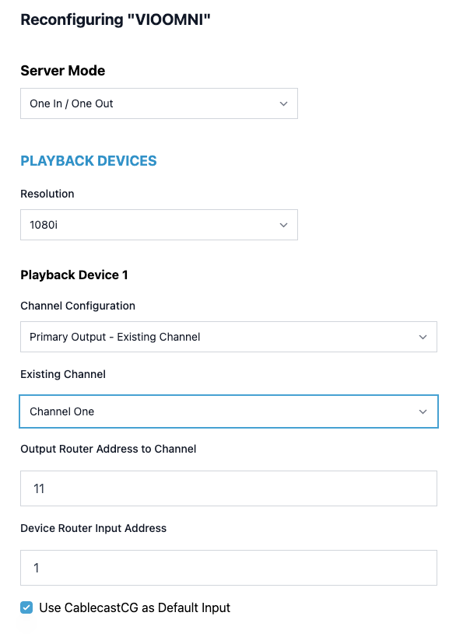The image size is (463, 637).
Task: Click the blue CablecastCG checkbox checkmark
Action: coord(26,608)
